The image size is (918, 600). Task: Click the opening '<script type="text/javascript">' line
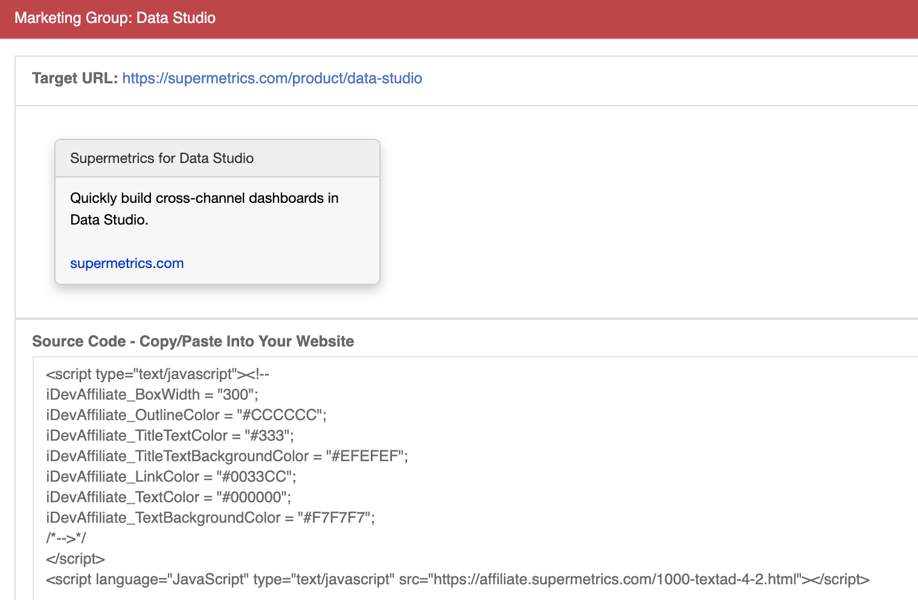(x=158, y=374)
